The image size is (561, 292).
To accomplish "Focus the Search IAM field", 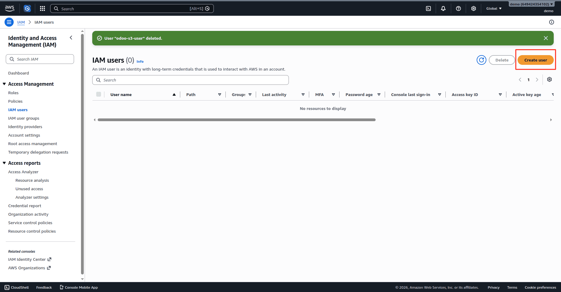I will pos(40,59).
